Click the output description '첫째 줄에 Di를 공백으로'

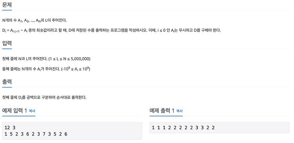click(44, 98)
